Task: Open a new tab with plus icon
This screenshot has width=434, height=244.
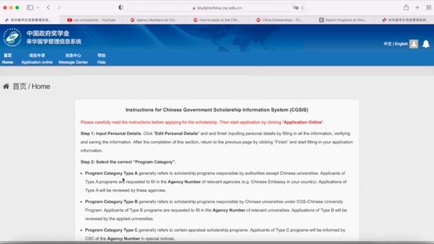Action: (x=418, y=7)
